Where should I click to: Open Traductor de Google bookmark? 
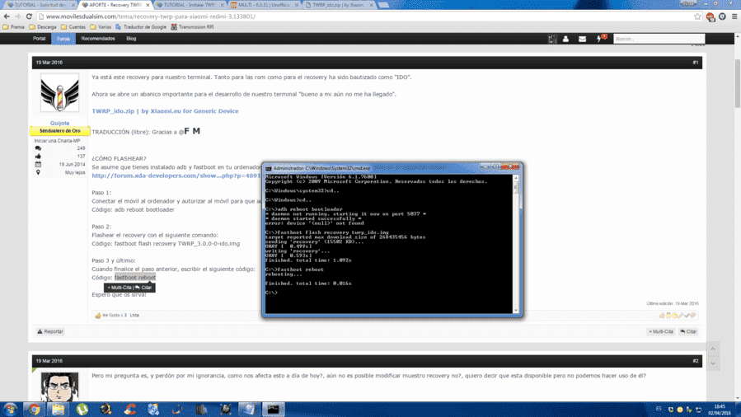[x=141, y=27]
